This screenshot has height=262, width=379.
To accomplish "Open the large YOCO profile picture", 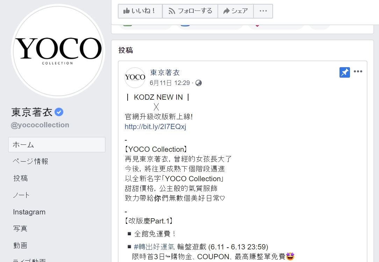I will click(x=58, y=51).
